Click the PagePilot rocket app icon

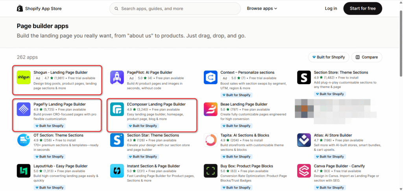(x=117, y=77)
